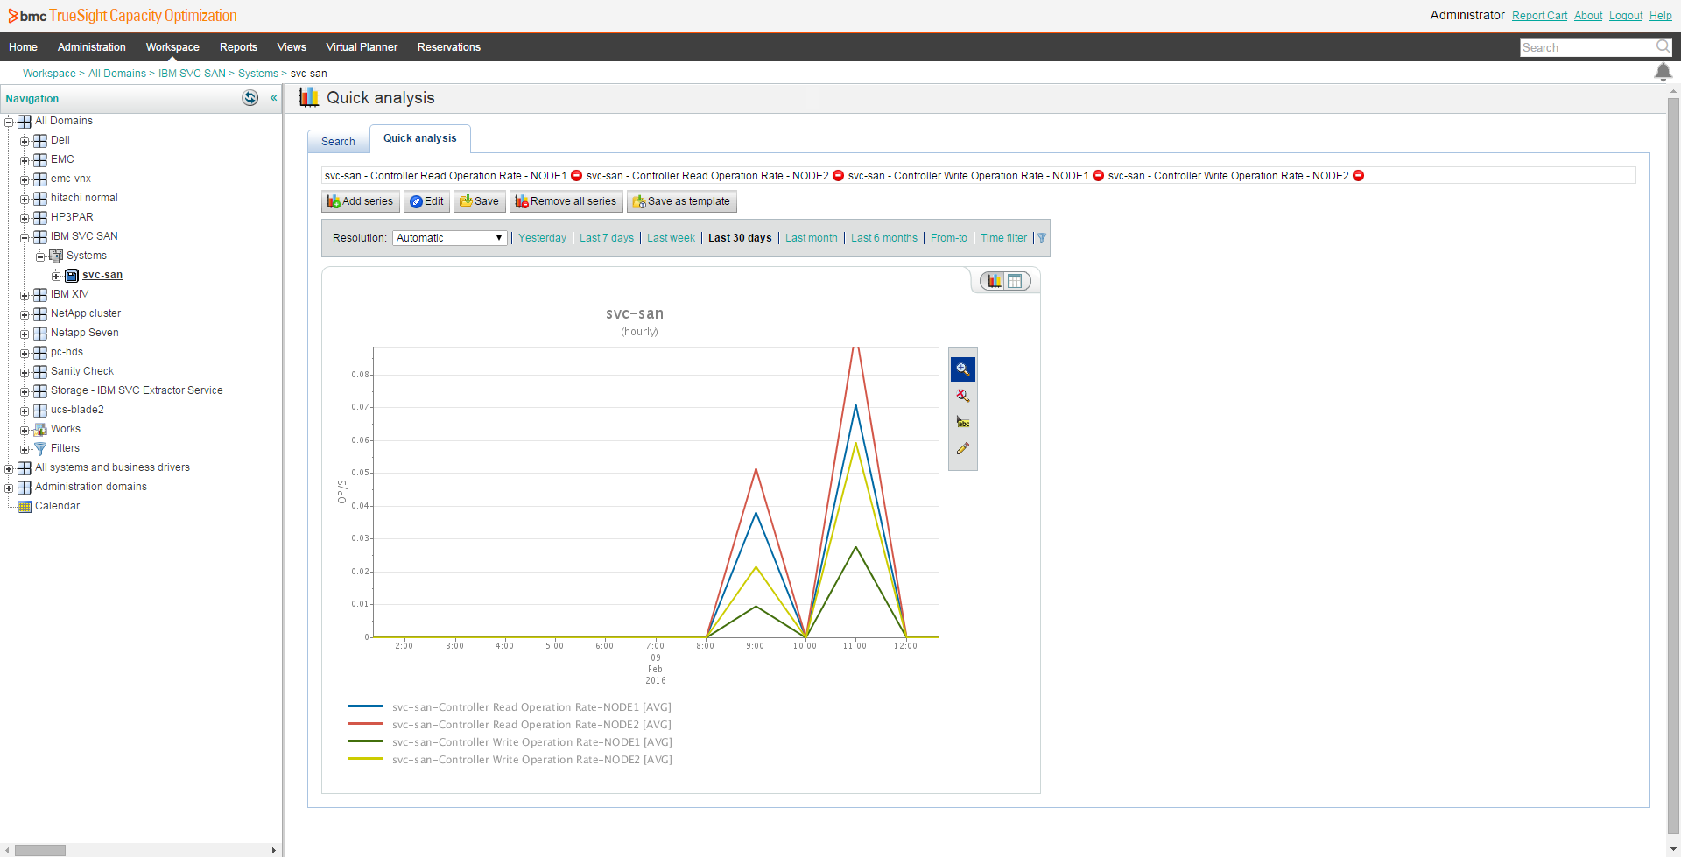The width and height of the screenshot is (1681, 857).
Task: Click the reset zoom magnifier icon
Action: click(962, 396)
